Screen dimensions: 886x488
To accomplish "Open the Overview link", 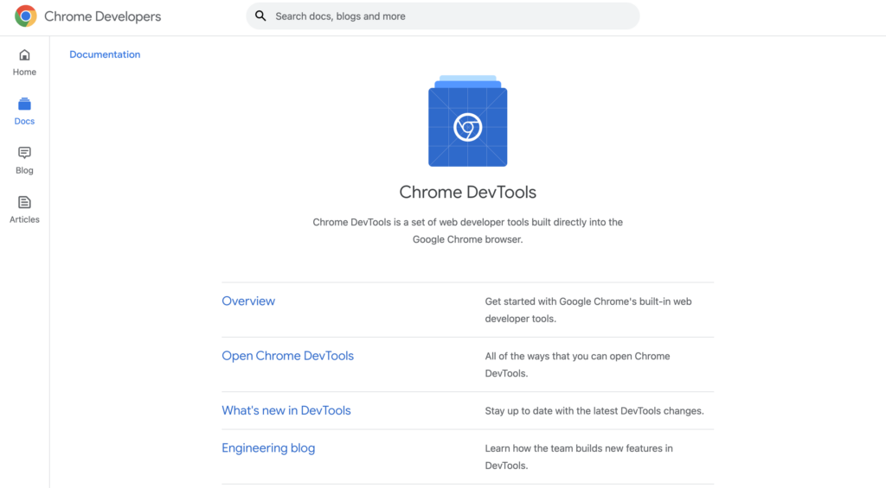I will (x=248, y=301).
